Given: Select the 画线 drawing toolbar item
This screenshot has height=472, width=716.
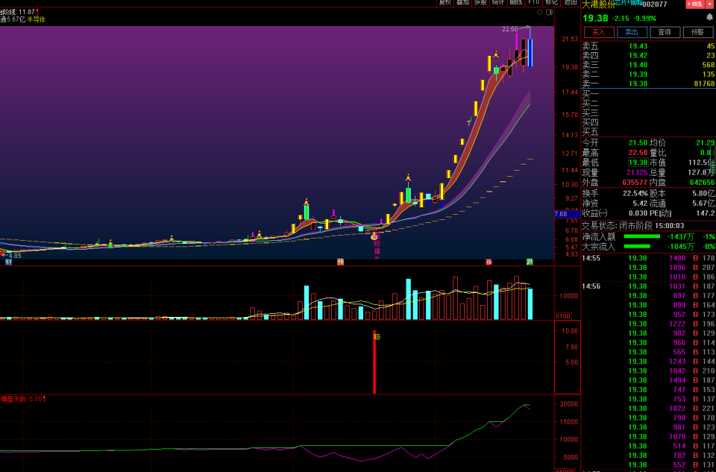Looking at the screenshot, I should coord(516,2).
